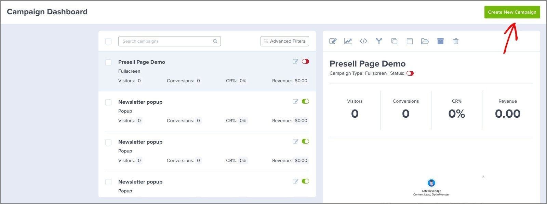This screenshot has height=204, width=547.
Task: Click the edit pencil in the Presell Page Demo row
Action: (x=295, y=61)
